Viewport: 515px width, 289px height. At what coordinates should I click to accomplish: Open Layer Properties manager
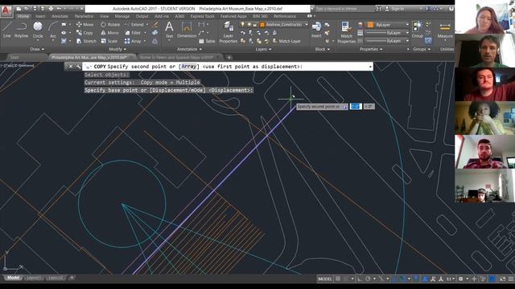[x=228, y=32]
